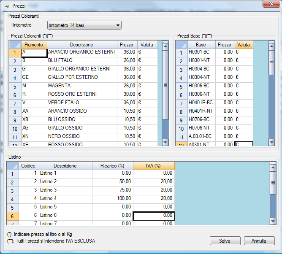
Task: Open the Tintometro dropdown
Action: point(84,25)
